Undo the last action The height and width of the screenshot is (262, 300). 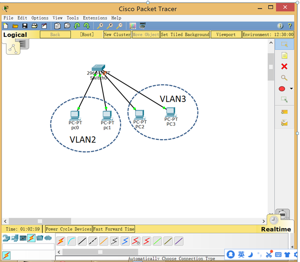[77, 26]
